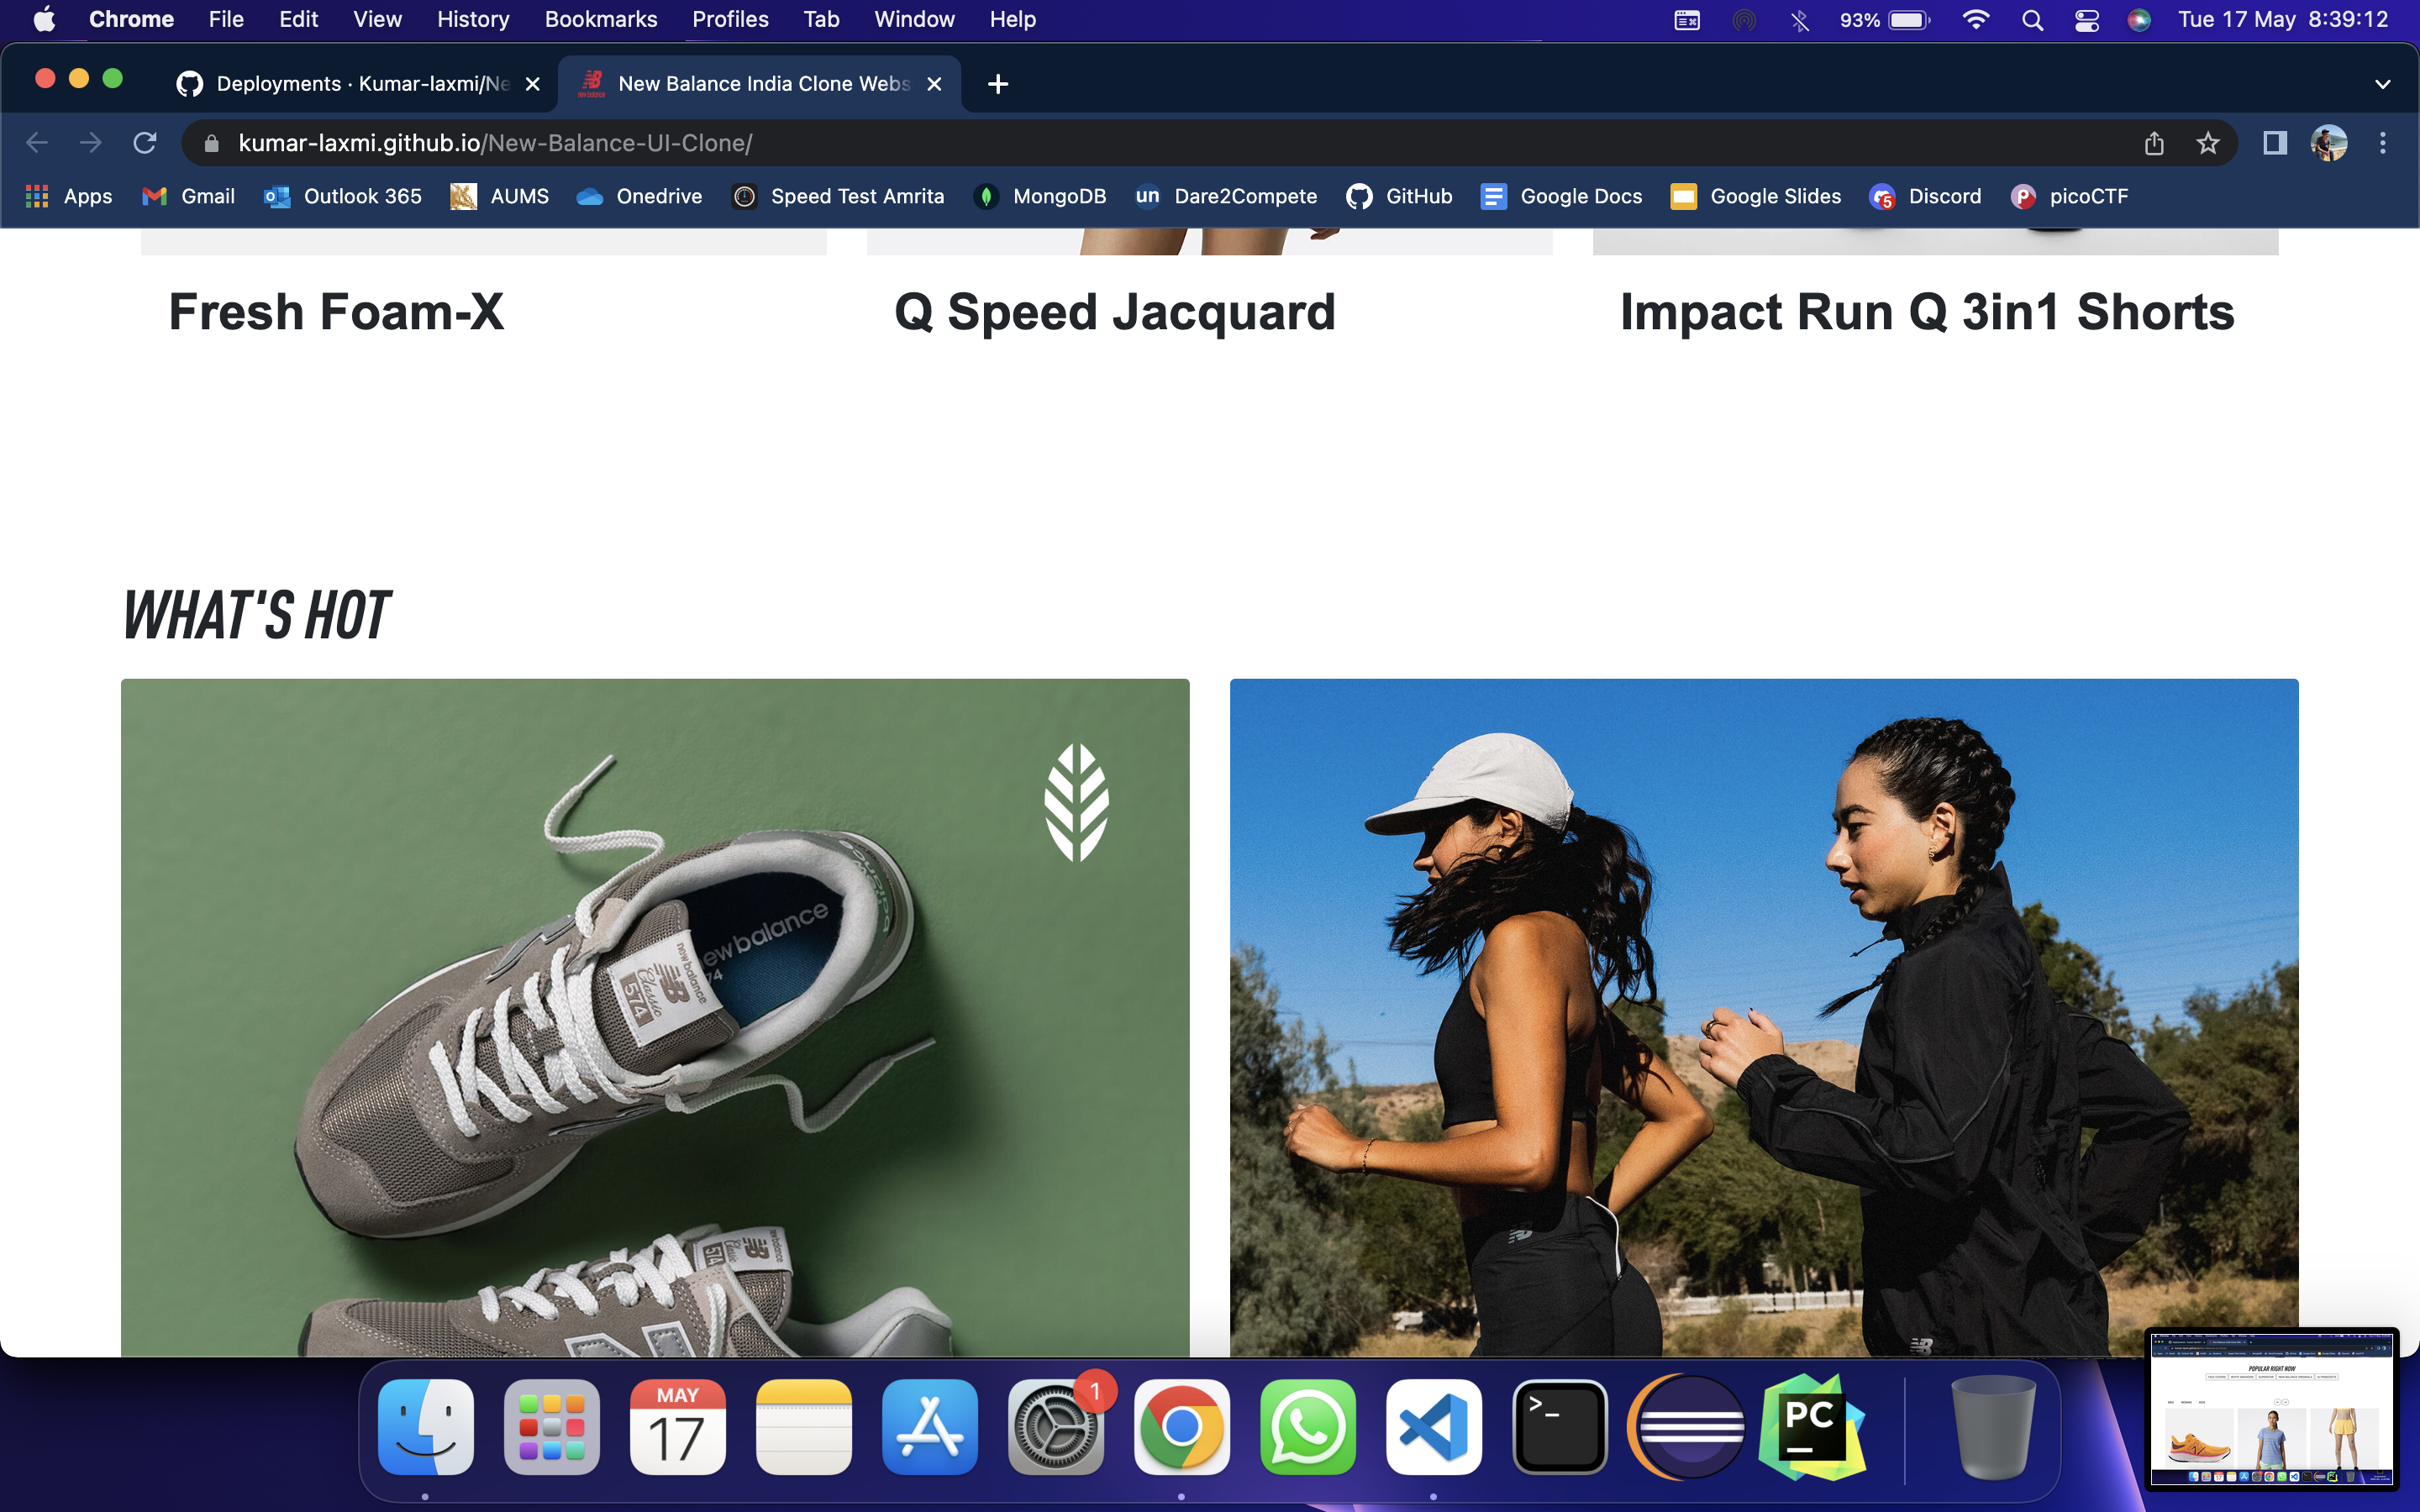2420x1512 pixels.
Task: Bookmark this page with the star icon
Action: [2207, 143]
